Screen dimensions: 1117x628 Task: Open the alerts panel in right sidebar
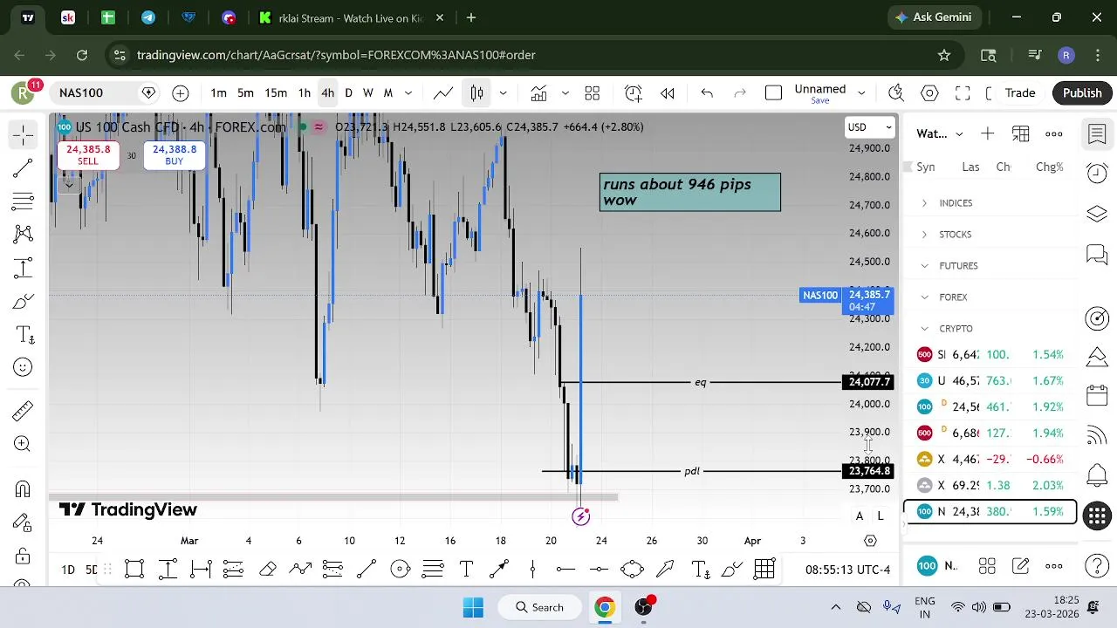(x=1097, y=173)
